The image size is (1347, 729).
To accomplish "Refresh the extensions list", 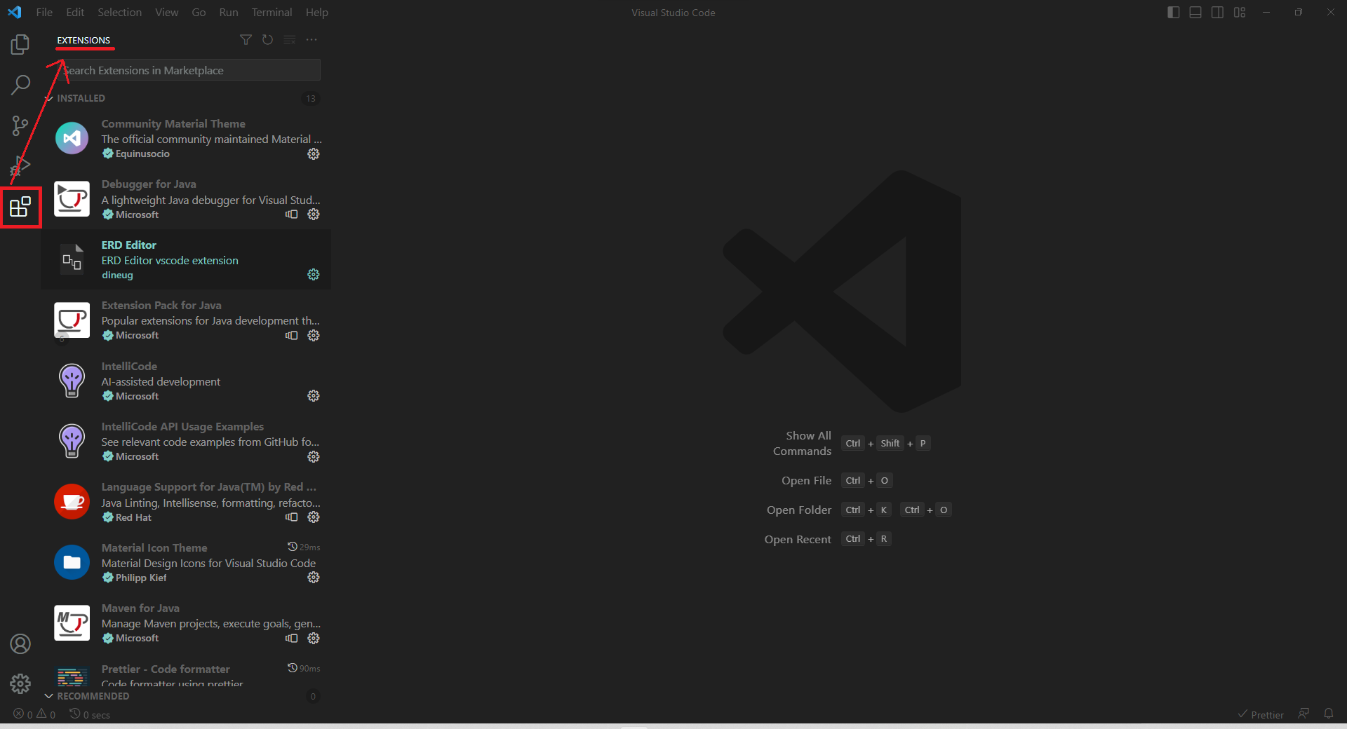I will click(x=267, y=40).
